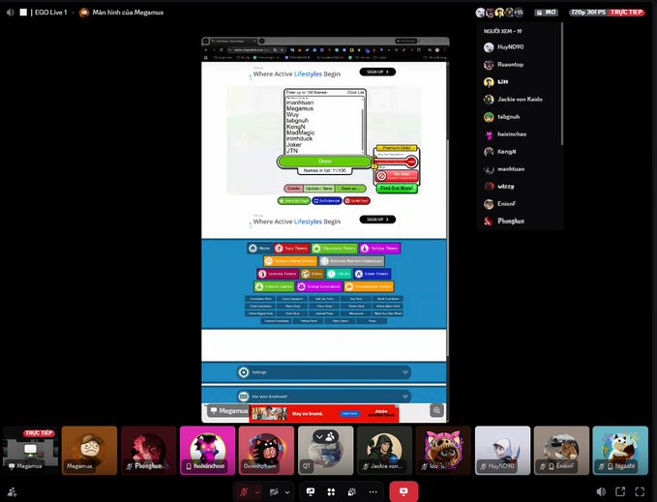Viewport: 657px width, 502px height.
Task: Open soundboard icon in call bar
Action: click(x=352, y=492)
